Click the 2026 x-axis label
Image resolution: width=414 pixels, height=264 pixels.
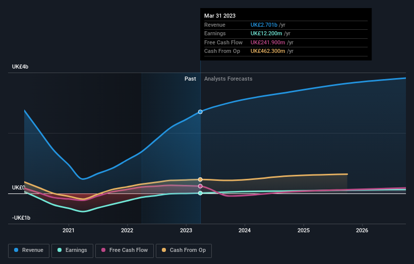[362, 230]
